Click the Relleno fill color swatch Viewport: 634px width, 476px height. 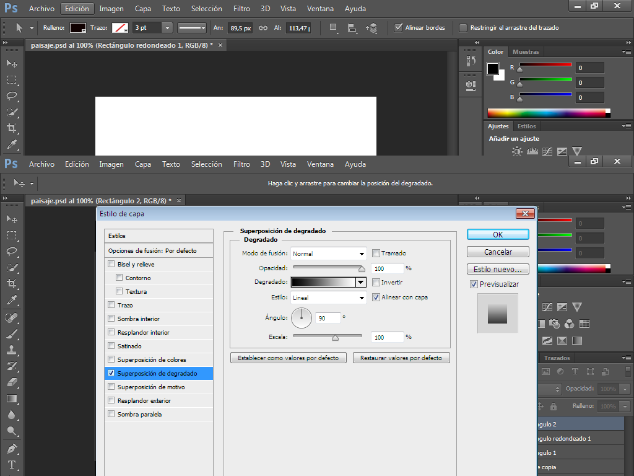coord(77,28)
